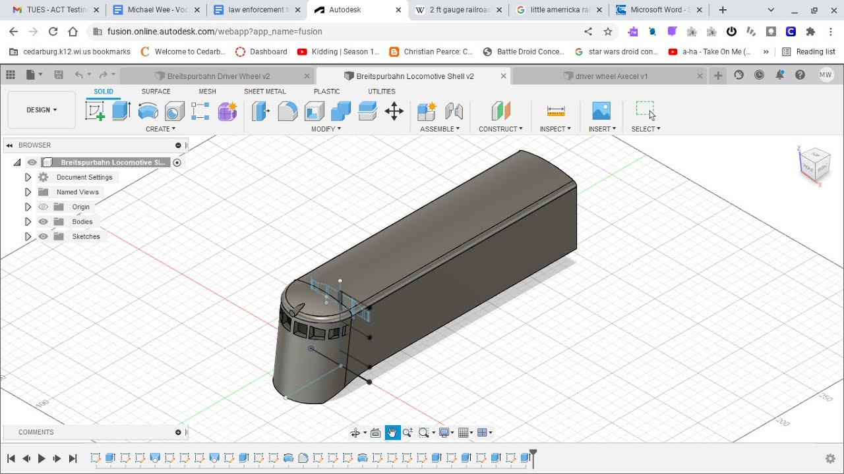Toggle visibility of the Sketches folder
The height and width of the screenshot is (474, 844).
pos(44,236)
